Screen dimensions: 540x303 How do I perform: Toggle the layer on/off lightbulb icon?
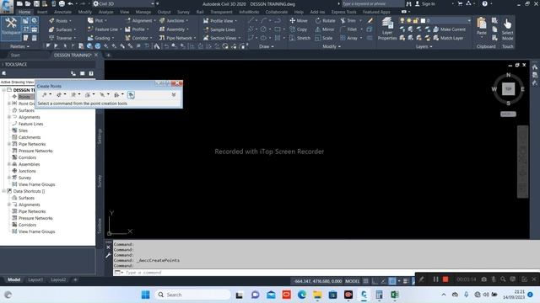click(402, 20)
